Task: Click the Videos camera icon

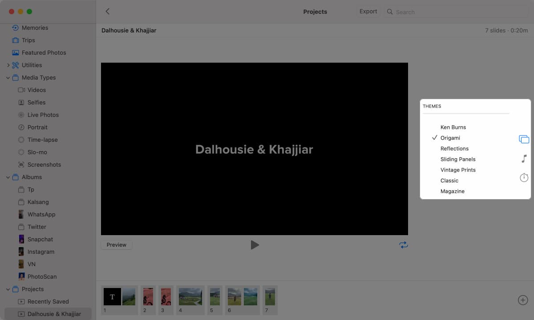Action: [x=21, y=90]
